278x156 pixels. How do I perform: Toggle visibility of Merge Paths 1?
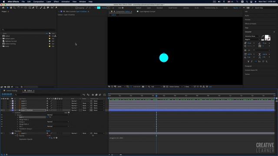[2, 120]
